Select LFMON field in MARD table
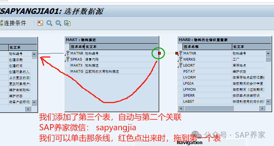Image resolution: width=274 pixels, height=146 pixels. (x=189, y=90)
